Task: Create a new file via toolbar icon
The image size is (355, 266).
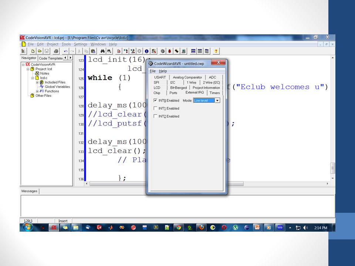Action: (33, 51)
